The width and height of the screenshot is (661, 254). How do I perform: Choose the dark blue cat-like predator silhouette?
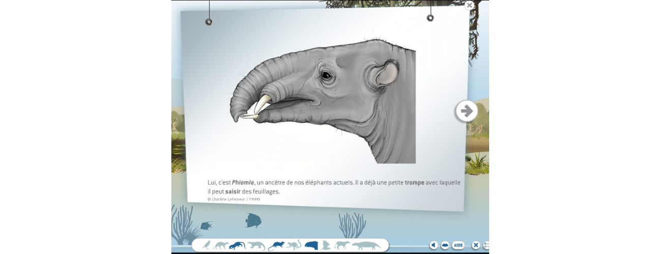(237, 246)
